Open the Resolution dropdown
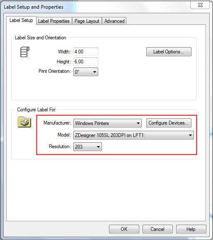Screen dimensions: 213x240 click(x=87, y=147)
